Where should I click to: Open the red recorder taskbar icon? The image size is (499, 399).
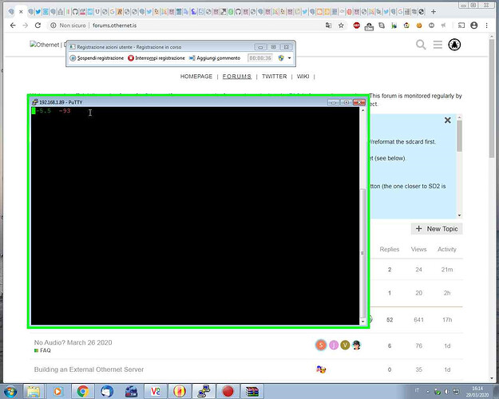[x=228, y=391]
